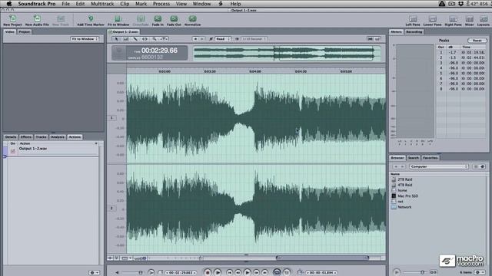Select the zoom magnifier tool

click(x=155, y=39)
